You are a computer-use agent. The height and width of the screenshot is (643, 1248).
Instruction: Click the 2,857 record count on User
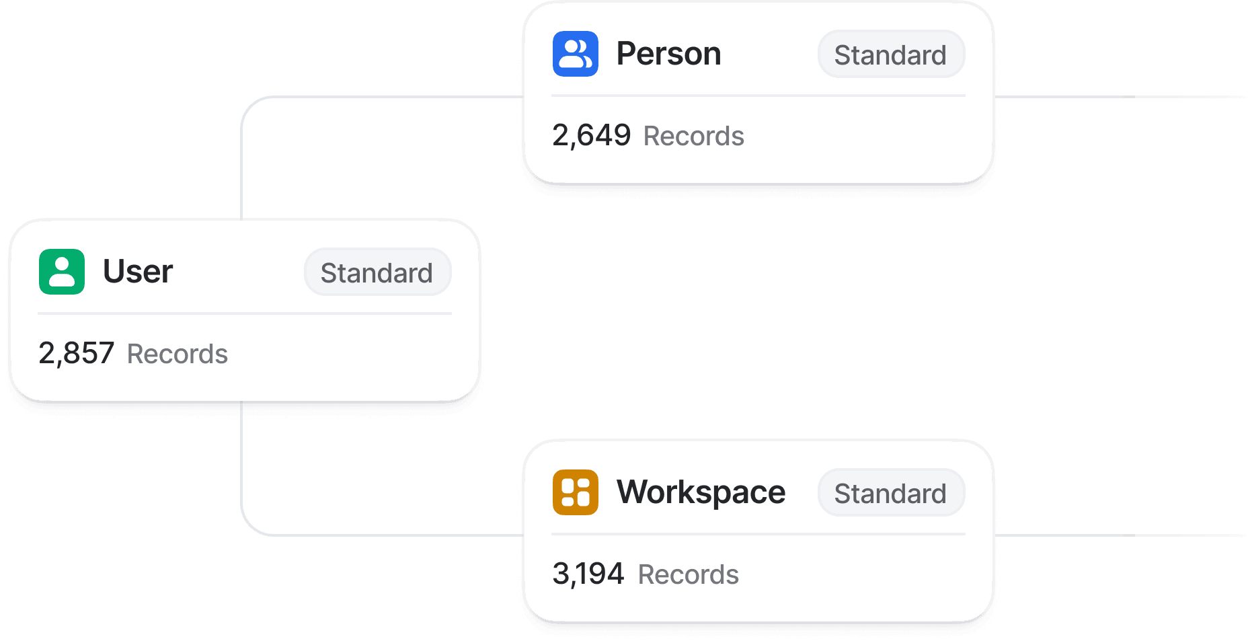(x=76, y=353)
